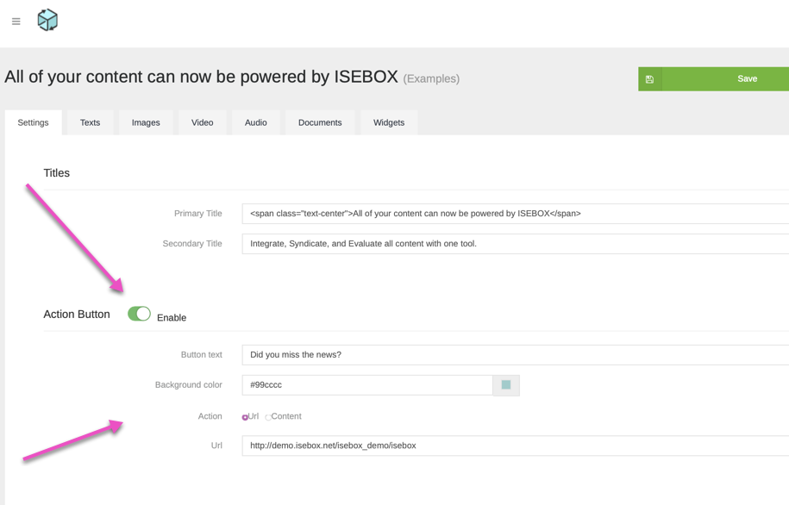Screen dimensions: 789x505
Task: Click the Background color hex field
Action: click(367, 385)
